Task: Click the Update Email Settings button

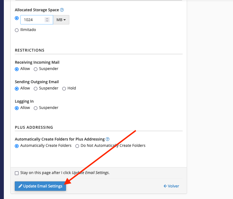Action: (x=40, y=186)
